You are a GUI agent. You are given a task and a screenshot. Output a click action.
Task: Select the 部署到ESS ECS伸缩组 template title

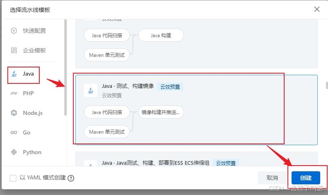pos(156,163)
